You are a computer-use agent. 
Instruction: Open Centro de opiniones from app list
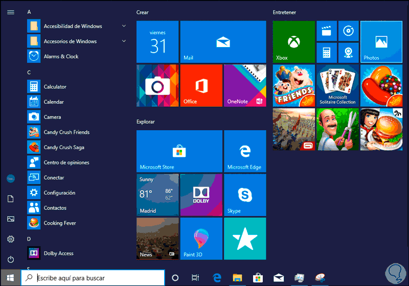click(x=66, y=162)
